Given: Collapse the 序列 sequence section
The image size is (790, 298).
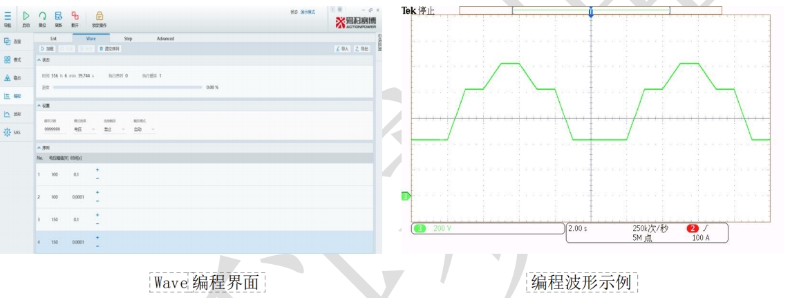Looking at the screenshot, I should [x=39, y=148].
